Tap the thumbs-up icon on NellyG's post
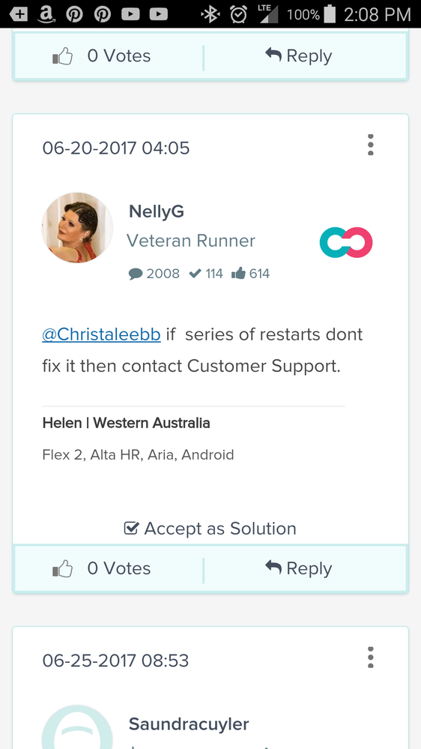This screenshot has width=421, height=749. click(62, 568)
